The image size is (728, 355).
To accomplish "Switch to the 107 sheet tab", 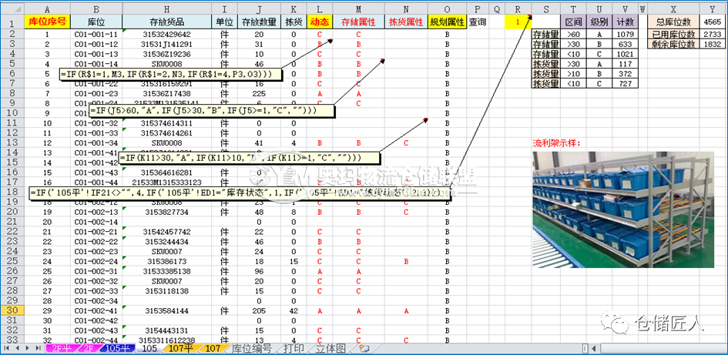I will click(212, 348).
